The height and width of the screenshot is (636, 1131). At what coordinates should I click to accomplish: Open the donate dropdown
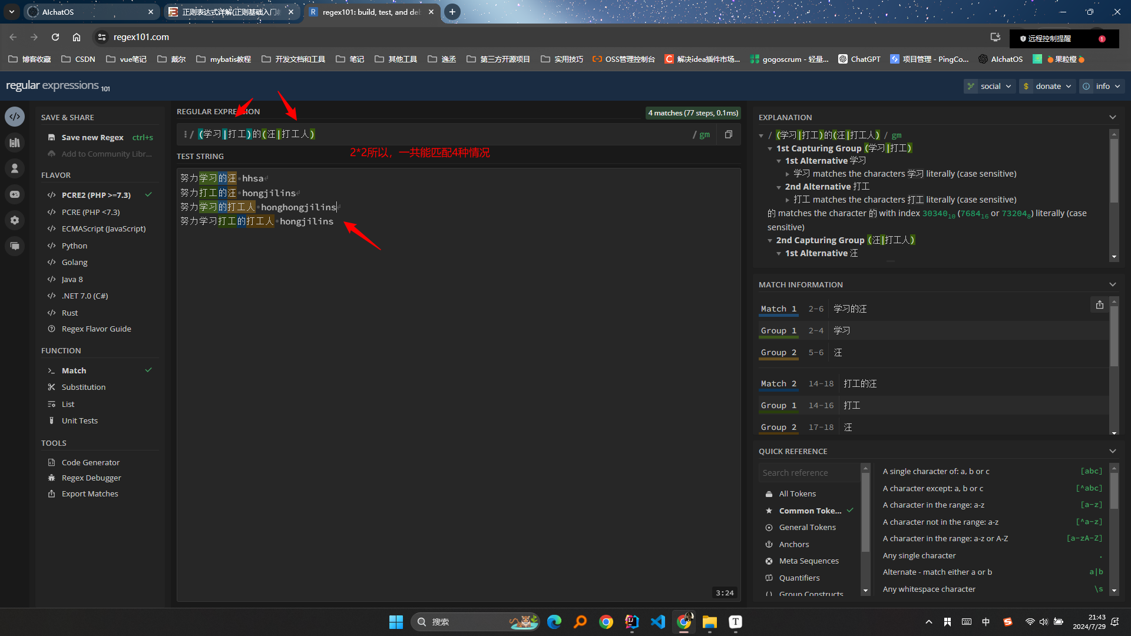click(x=1049, y=86)
